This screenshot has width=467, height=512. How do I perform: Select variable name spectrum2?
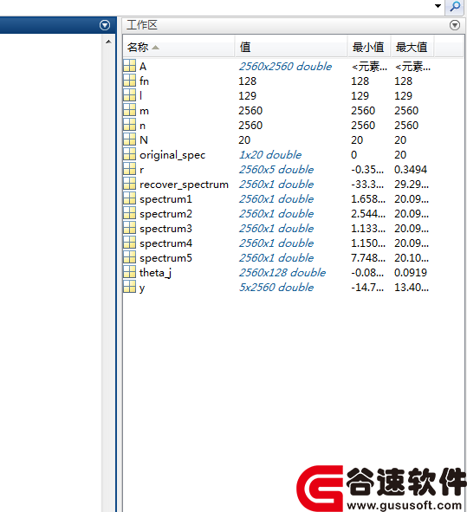[165, 214]
